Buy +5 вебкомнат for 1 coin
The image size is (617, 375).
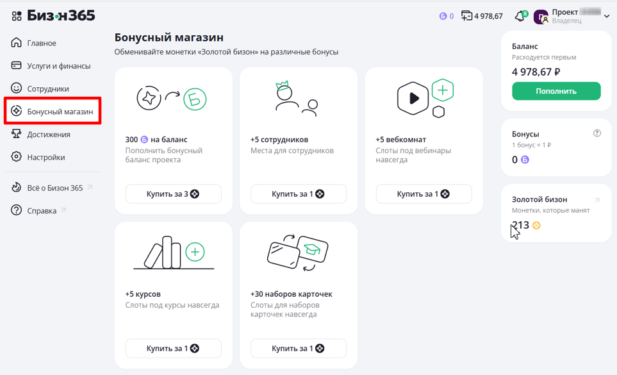click(x=424, y=194)
